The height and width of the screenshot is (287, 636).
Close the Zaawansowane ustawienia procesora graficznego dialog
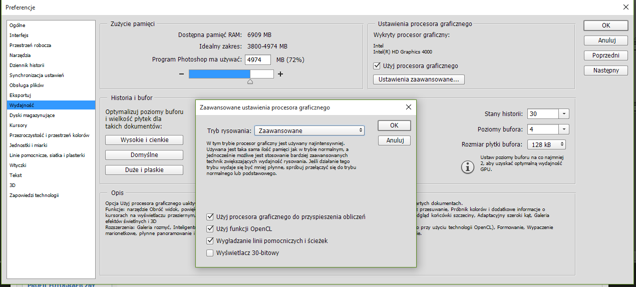coord(408,107)
